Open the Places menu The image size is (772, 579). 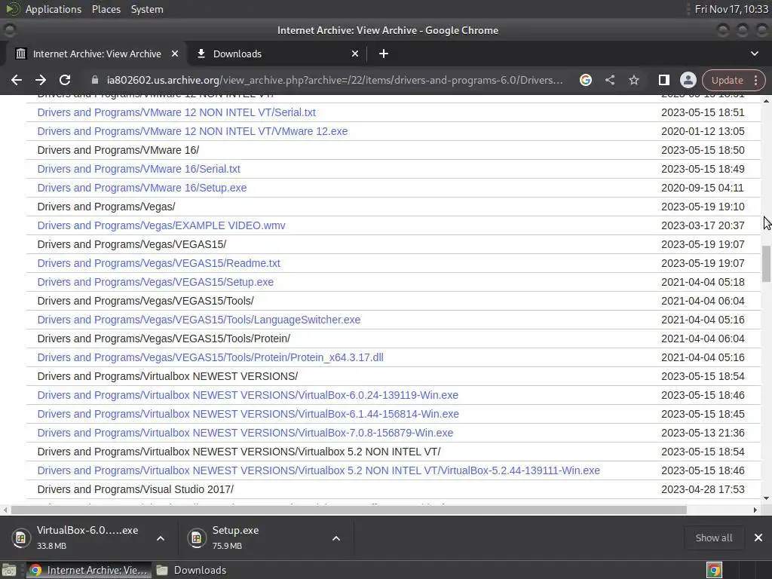click(106, 9)
